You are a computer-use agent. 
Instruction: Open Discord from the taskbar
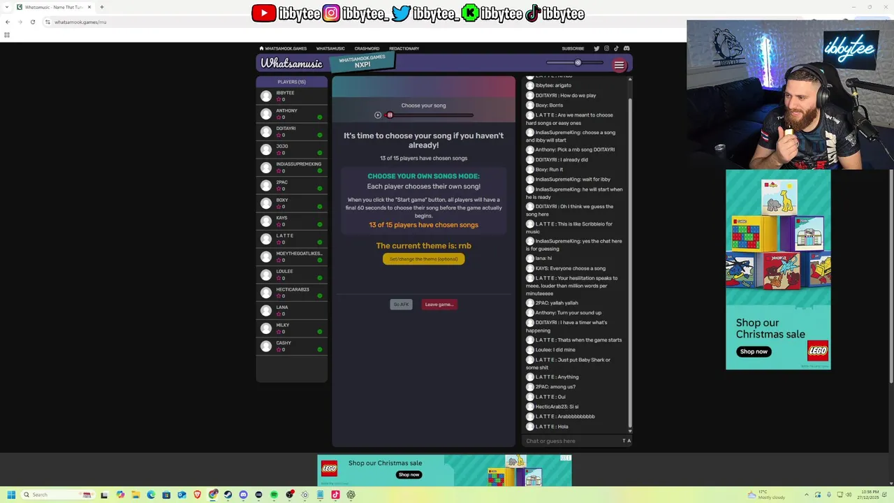(243, 495)
